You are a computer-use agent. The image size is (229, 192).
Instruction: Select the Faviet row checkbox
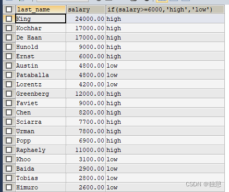pos(9,103)
